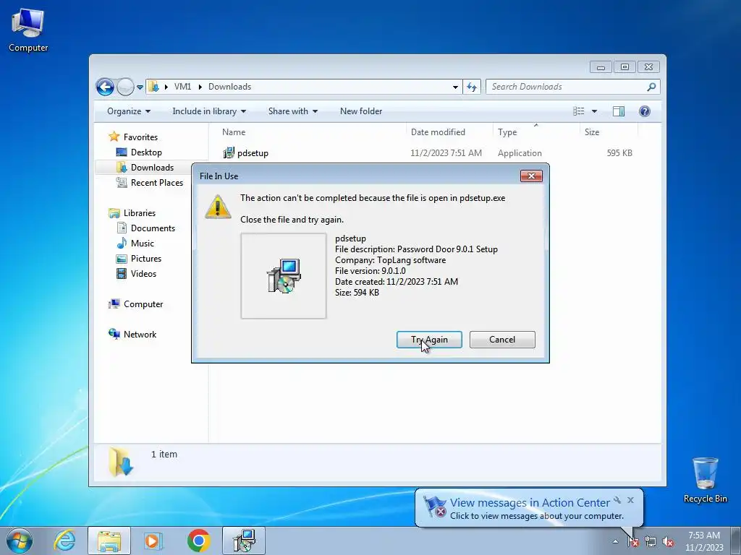Click the pdsetup file name
Viewport: 741px width, 555px height.
pos(253,153)
